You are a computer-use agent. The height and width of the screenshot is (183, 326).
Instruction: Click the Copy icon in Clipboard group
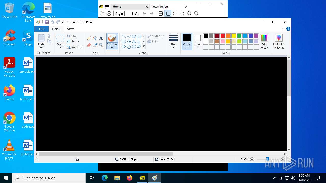coord(49,41)
